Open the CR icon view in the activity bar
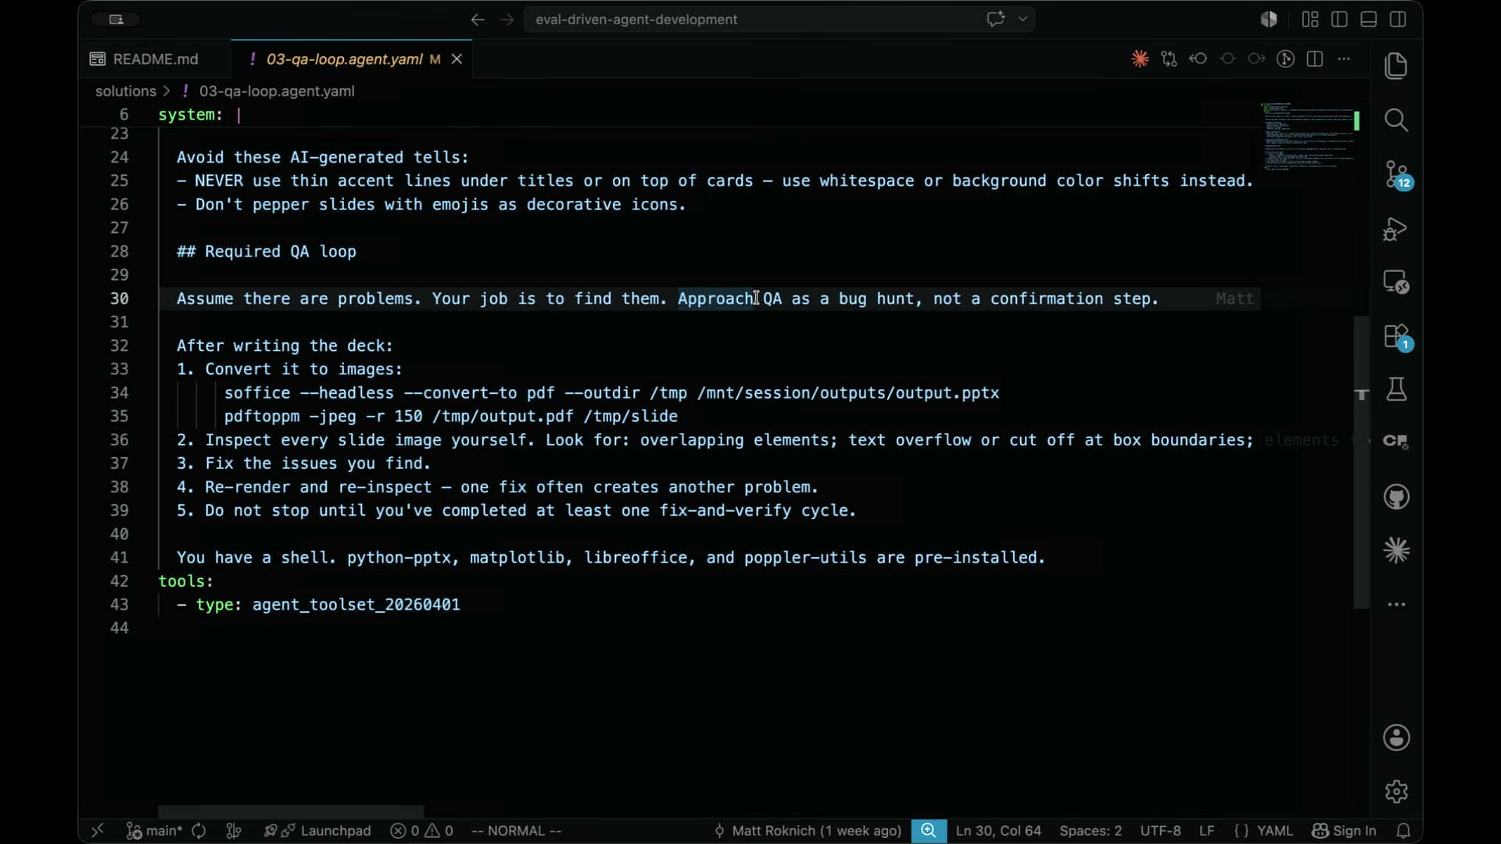 1396,441
